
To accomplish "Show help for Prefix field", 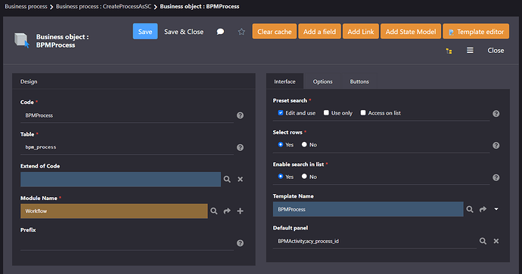I will (240, 243).
